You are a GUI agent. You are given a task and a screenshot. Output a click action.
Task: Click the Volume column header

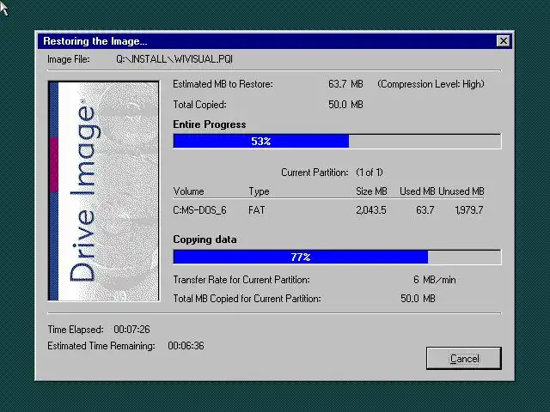click(188, 191)
